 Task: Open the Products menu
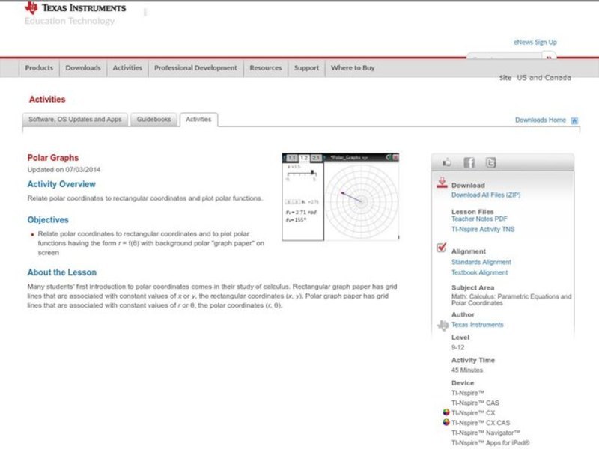(39, 67)
